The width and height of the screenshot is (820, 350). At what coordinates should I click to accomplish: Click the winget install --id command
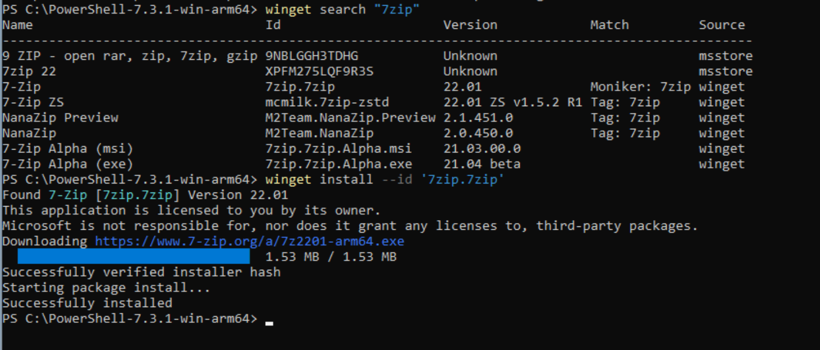pyautogui.click(x=385, y=180)
